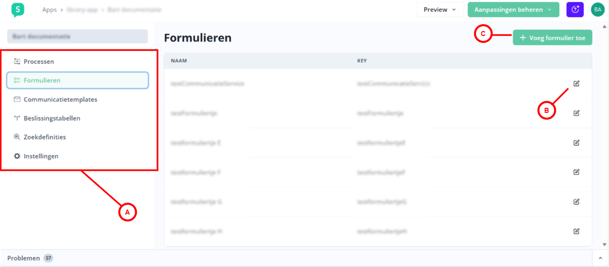The image size is (609, 267).
Task: Open Zoekdefinities from the sidebar
Action: click(45, 137)
